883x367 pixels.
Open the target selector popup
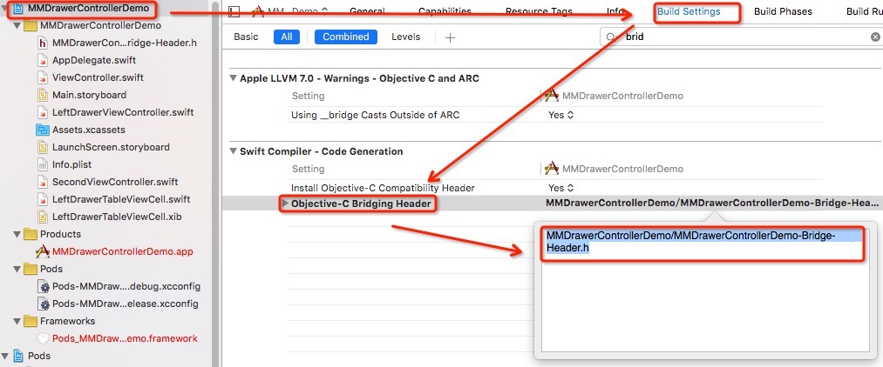[290, 11]
